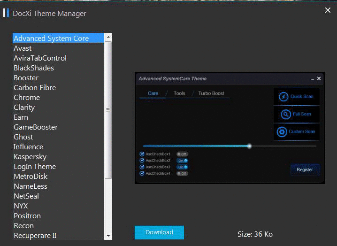Open the Care tab in preview
337x246 pixels.
click(x=153, y=93)
